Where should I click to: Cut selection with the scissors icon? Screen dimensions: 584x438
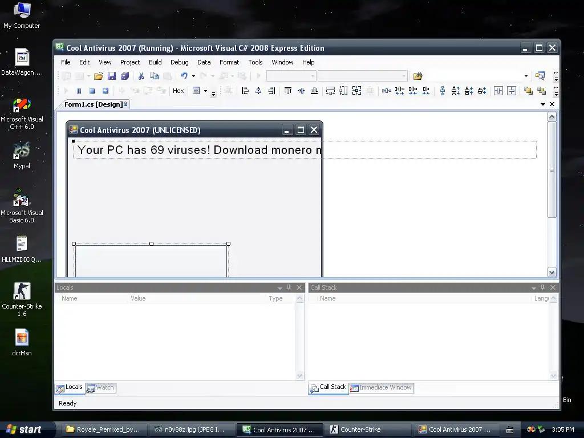pyautogui.click(x=141, y=76)
